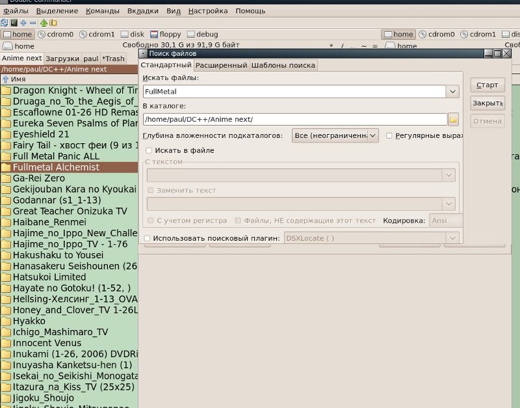The image size is (520, 408).
Task: Open the Помощь menu
Action: tap(250, 11)
